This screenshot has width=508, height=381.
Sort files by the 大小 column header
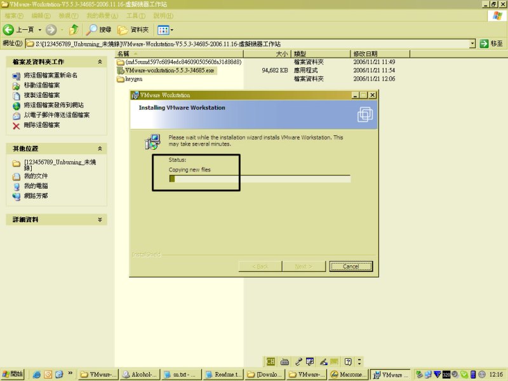tap(267, 54)
